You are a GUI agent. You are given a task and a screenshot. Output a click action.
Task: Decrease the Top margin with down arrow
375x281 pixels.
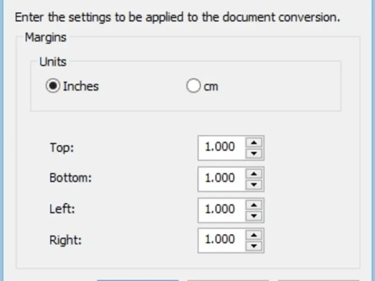coord(254,153)
